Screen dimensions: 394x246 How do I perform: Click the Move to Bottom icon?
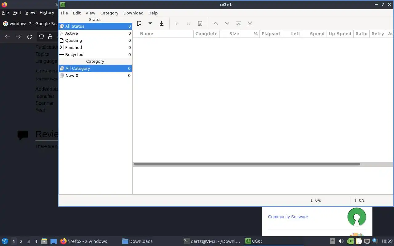tap(250, 23)
